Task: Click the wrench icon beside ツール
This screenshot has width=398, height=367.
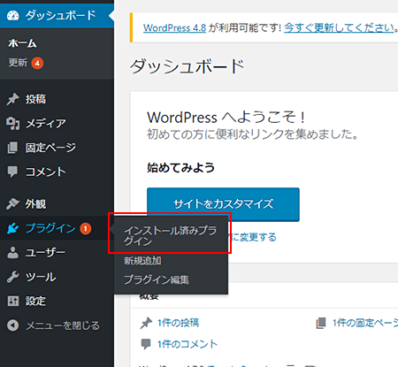Action: point(12,277)
